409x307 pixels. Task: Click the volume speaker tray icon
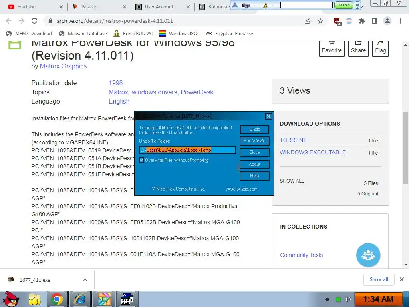coord(348,299)
